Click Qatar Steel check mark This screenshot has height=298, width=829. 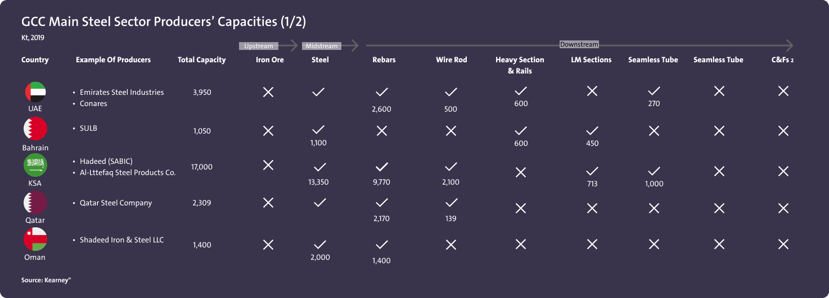click(320, 203)
